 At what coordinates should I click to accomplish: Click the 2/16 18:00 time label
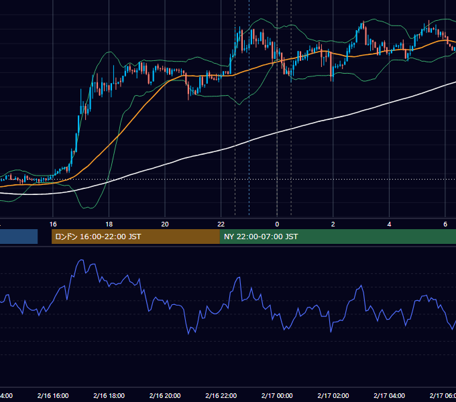(x=109, y=395)
